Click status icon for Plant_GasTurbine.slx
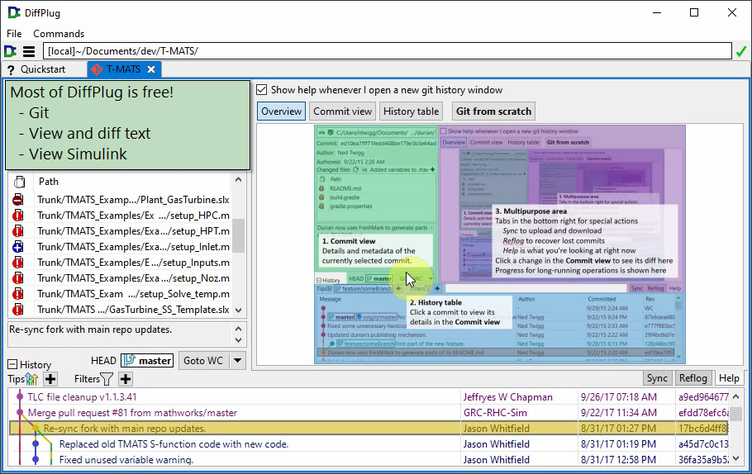Screen dimensions: 752x474 [17, 200]
